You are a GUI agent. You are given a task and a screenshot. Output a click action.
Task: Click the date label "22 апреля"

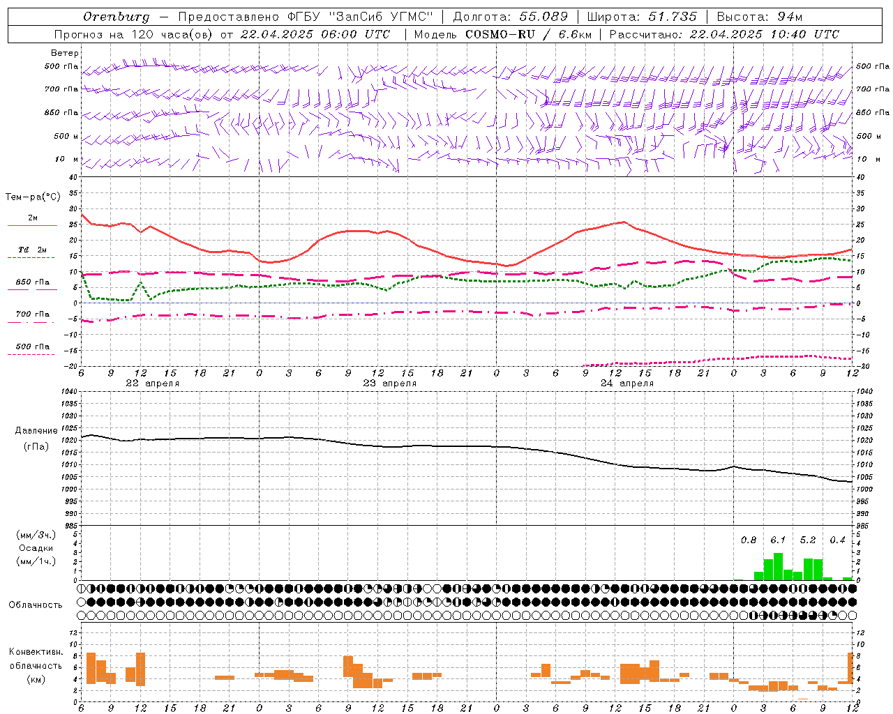152,383
